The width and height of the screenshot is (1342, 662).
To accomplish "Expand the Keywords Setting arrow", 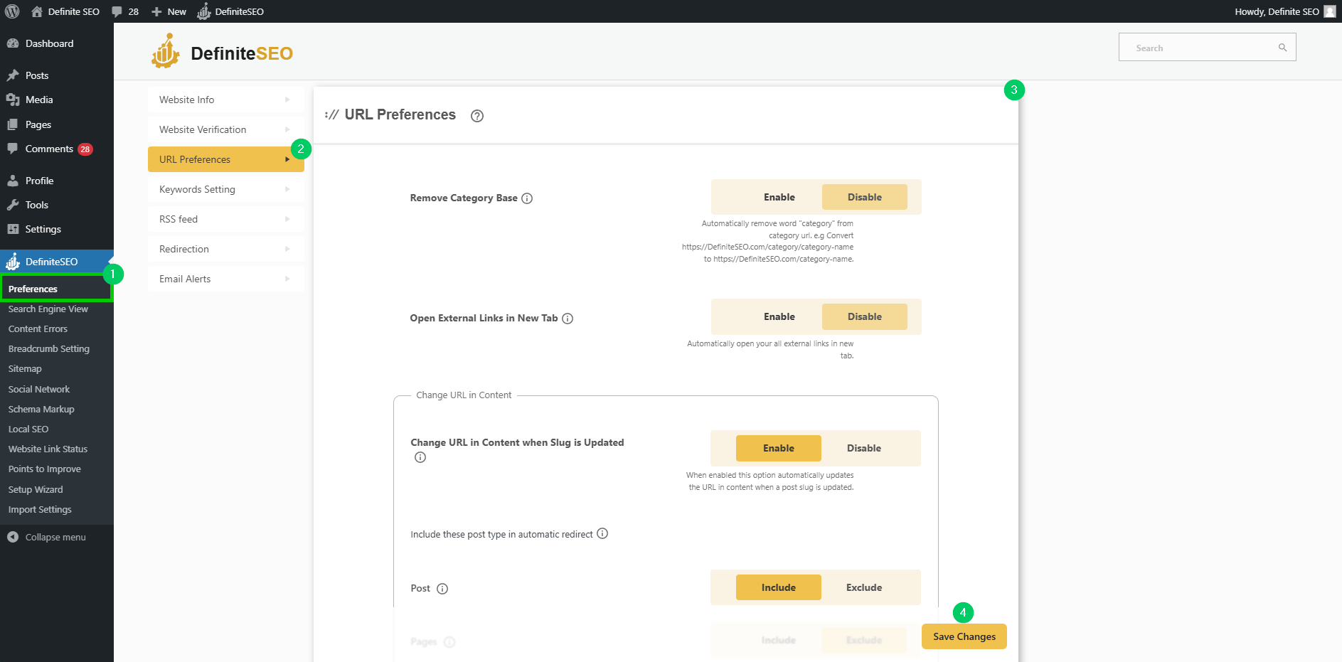I will click(x=287, y=189).
